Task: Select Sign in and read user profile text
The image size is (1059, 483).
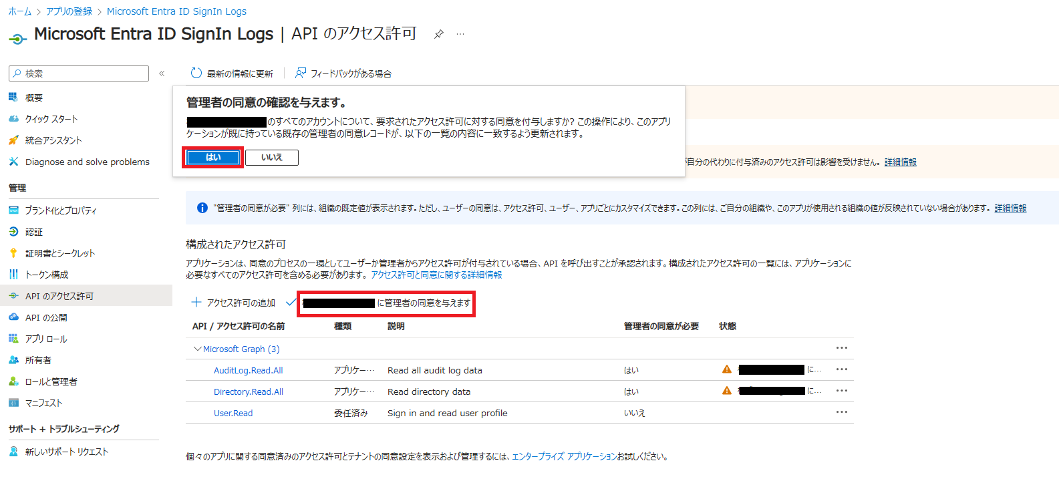Action: tap(448, 413)
